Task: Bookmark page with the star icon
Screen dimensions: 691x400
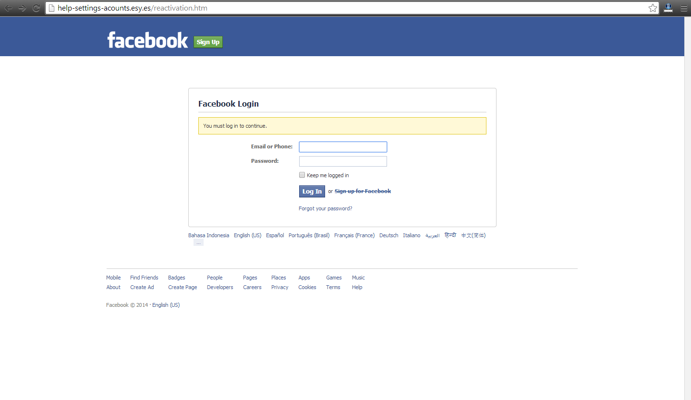Action: coord(653,8)
